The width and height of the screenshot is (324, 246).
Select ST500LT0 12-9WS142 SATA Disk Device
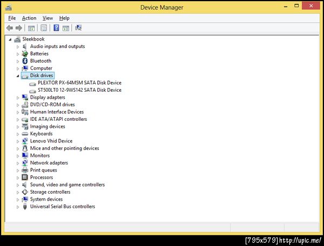click(x=79, y=90)
